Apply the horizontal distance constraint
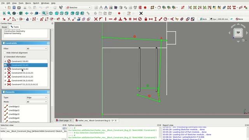The image size is (249, 140). pos(151,19)
